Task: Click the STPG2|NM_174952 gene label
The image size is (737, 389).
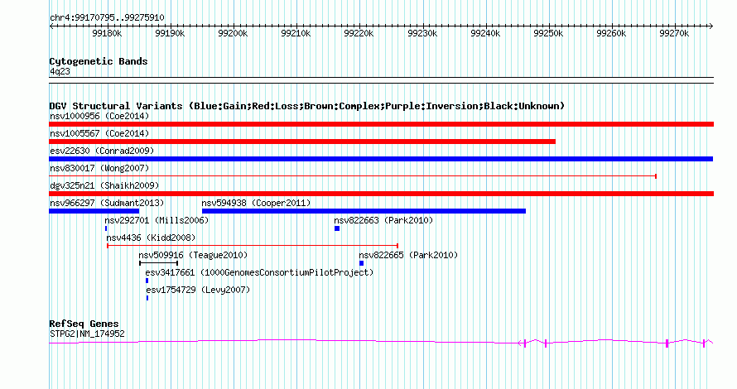Action: coord(87,334)
